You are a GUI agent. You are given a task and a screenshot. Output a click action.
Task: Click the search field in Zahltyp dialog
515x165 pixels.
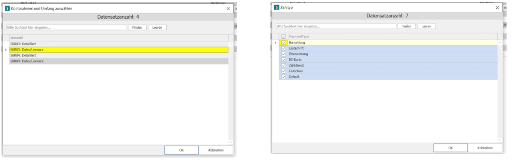pyautogui.click(x=336, y=26)
